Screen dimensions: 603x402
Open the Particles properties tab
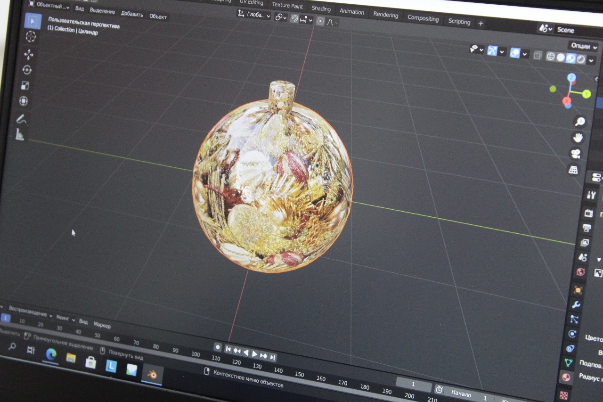coord(574,320)
